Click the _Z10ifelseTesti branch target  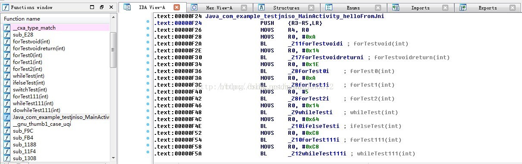313,126
